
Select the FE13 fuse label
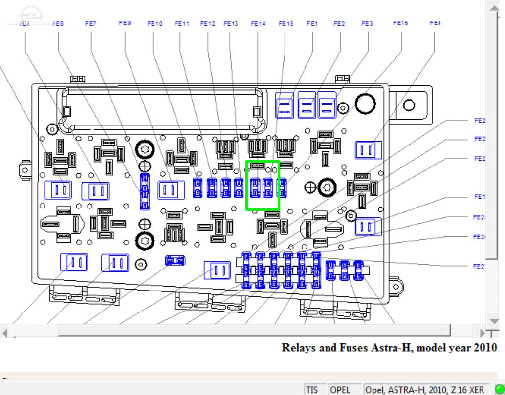pos(231,23)
